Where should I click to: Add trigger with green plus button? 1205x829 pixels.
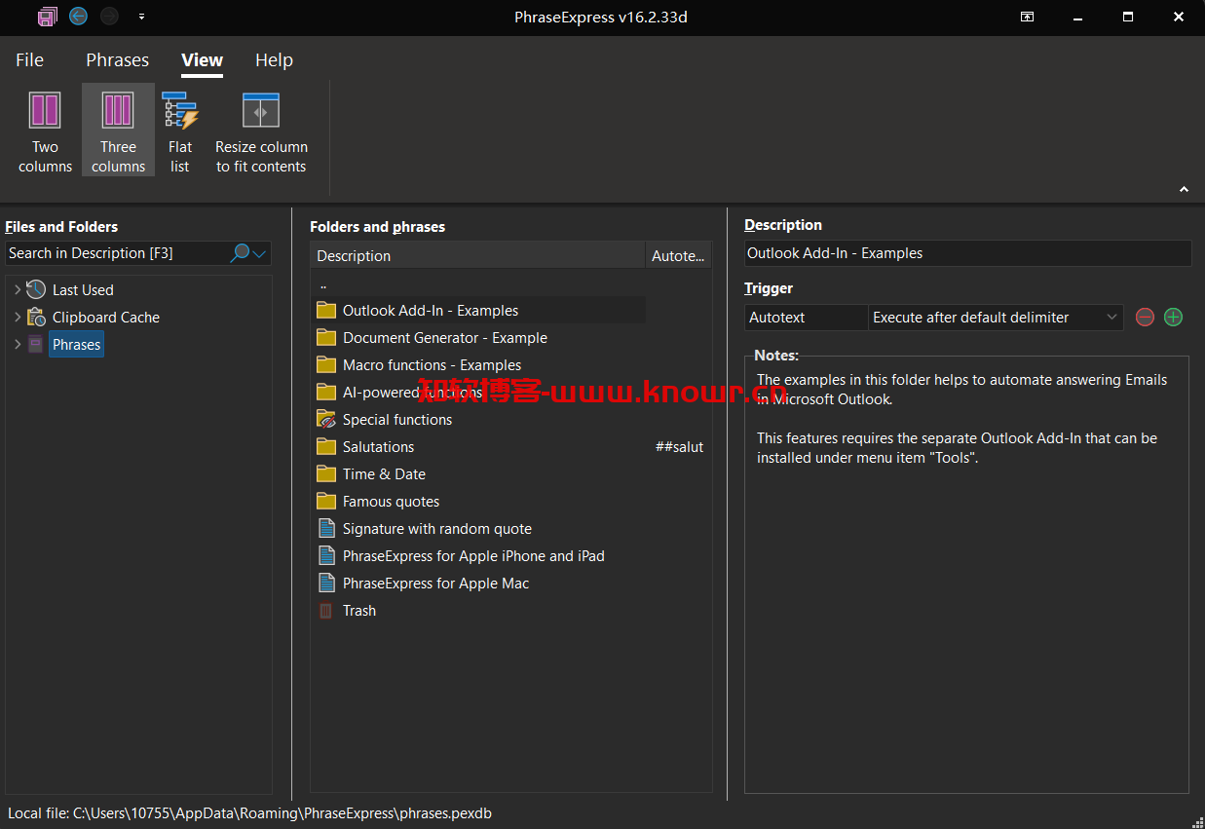tap(1174, 318)
